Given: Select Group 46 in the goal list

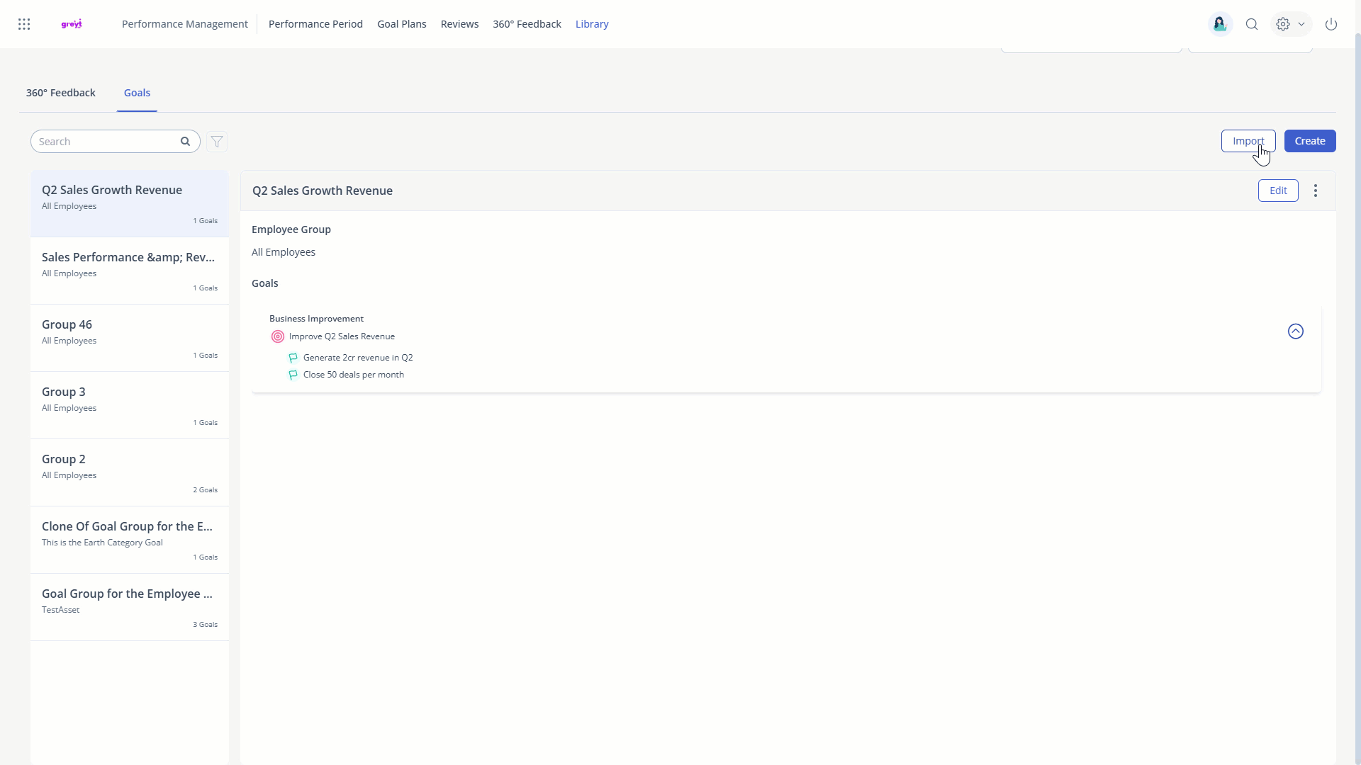Looking at the screenshot, I should [x=130, y=338].
